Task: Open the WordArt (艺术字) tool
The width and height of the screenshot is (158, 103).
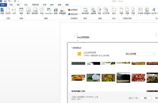Action: pos(154,11)
